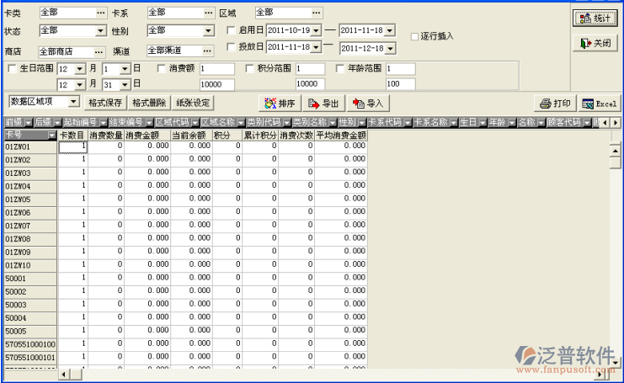Click the 关闭 close button
This screenshot has width=624, height=383.
pyautogui.click(x=595, y=42)
